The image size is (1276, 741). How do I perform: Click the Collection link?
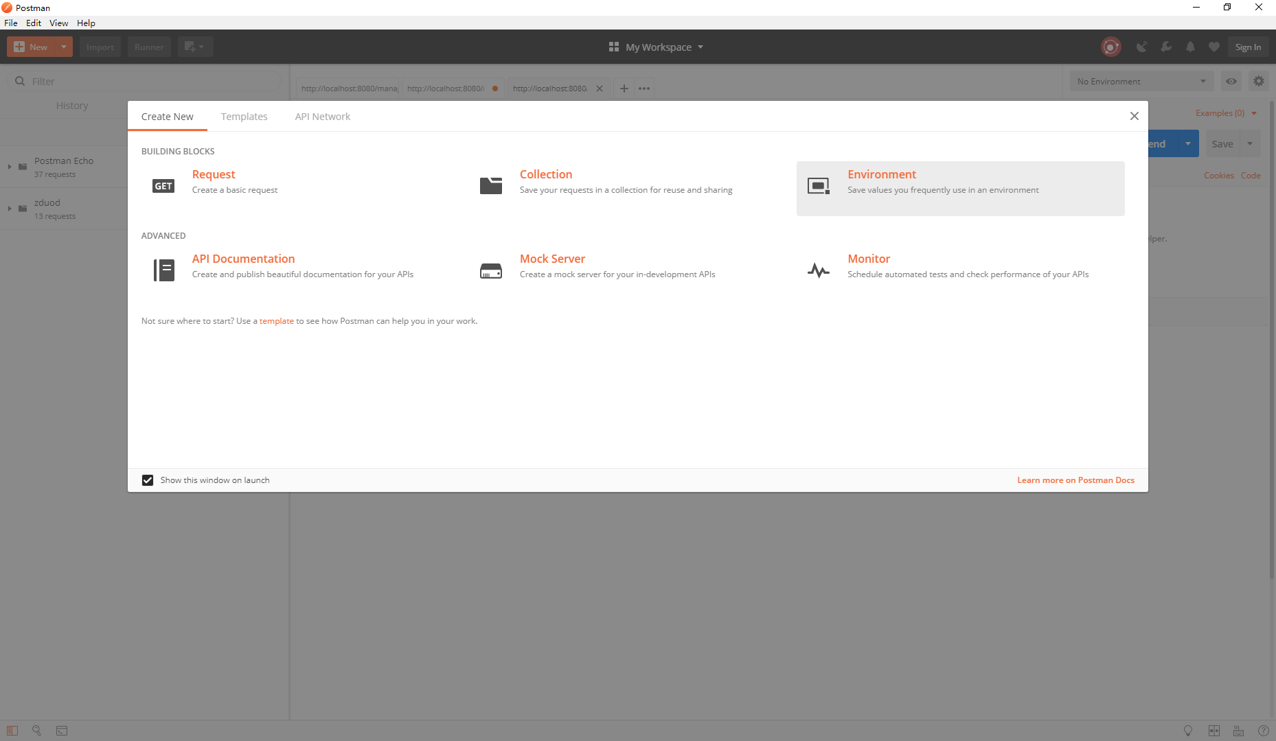pyautogui.click(x=546, y=174)
